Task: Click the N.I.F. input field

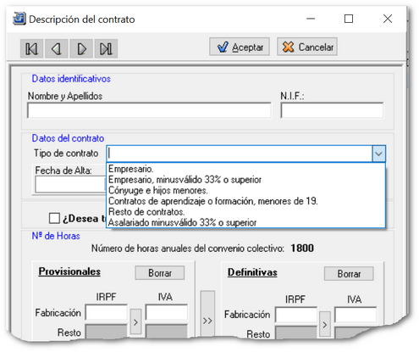Action: click(x=332, y=110)
